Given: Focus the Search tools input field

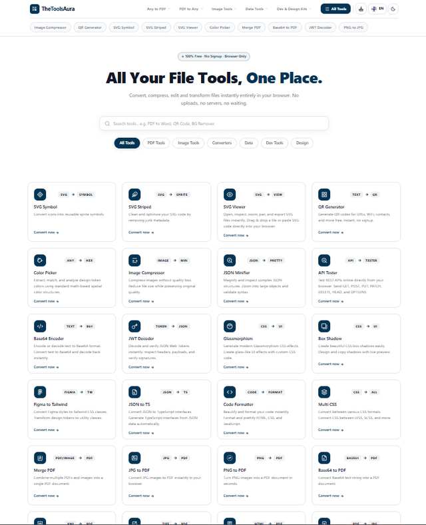Looking at the screenshot, I should pos(214,123).
